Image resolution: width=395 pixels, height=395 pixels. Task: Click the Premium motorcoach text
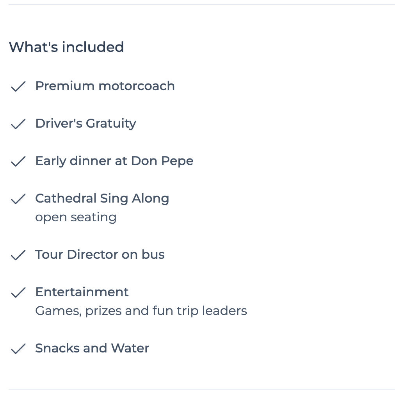point(105,86)
